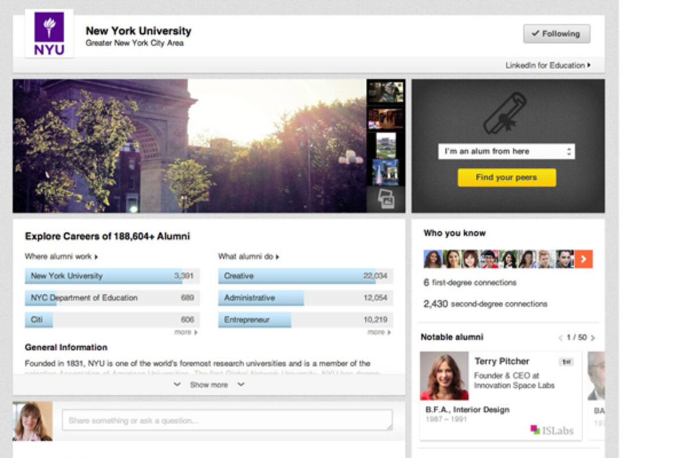Open the last connection's avatar before orange arrow
687x458 pixels.
point(564,259)
